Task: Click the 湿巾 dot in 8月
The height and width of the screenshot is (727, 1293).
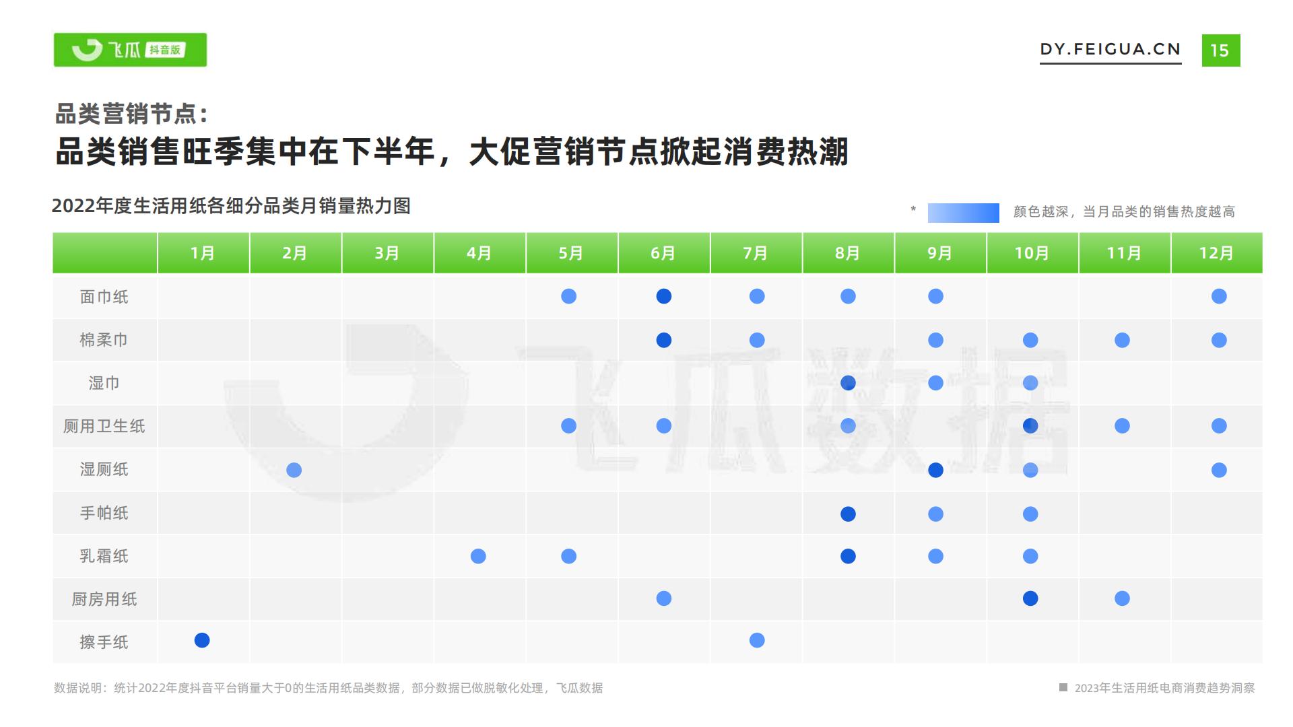Action: coord(848,383)
